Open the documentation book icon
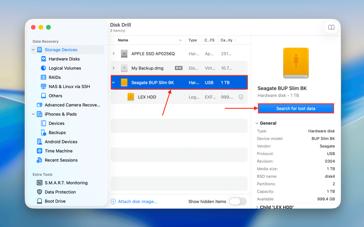This screenshot has height=227, width=364. [x=331, y=27]
